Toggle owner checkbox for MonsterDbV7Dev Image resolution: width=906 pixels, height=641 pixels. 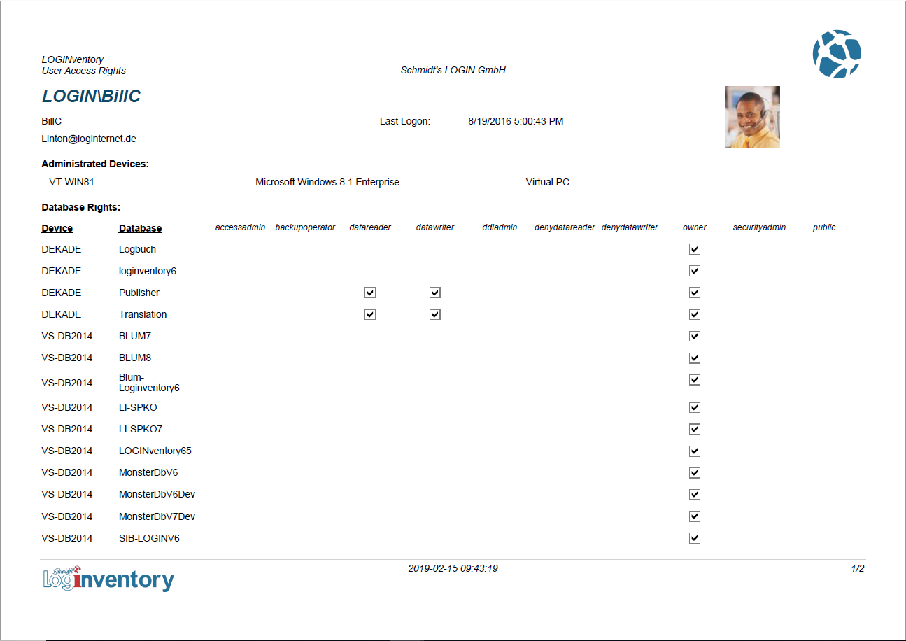(x=695, y=516)
